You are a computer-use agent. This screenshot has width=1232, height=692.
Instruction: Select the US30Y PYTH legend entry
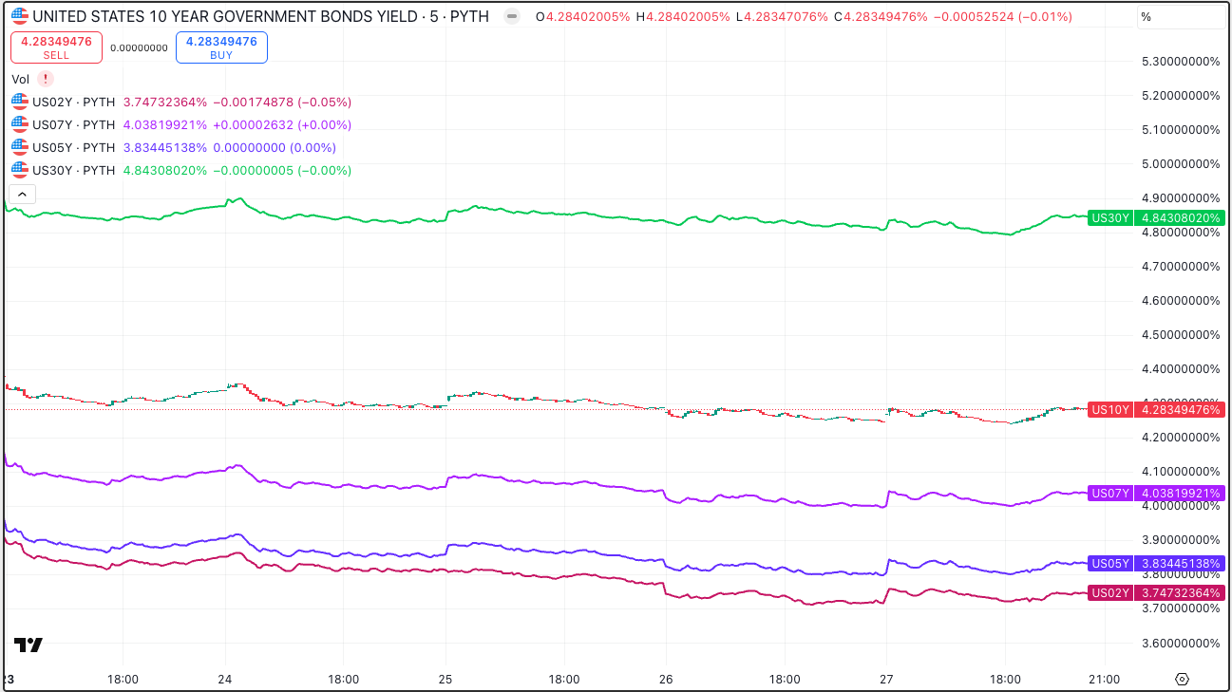pos(74,170)
